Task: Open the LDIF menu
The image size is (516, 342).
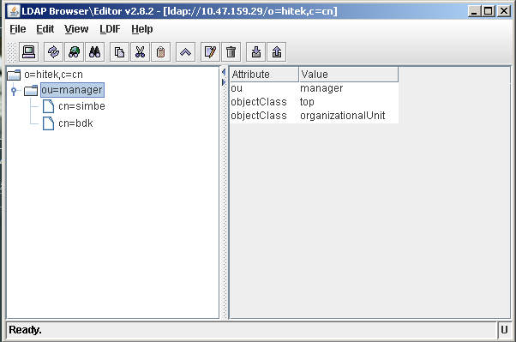Action: coord(110,29)
